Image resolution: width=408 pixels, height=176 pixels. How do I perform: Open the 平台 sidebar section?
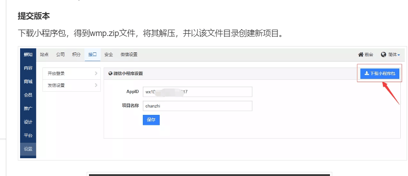click(x=28, y=136)
